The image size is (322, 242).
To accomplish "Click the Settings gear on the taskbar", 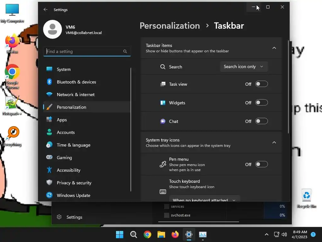I will click(x=189, y=234).
